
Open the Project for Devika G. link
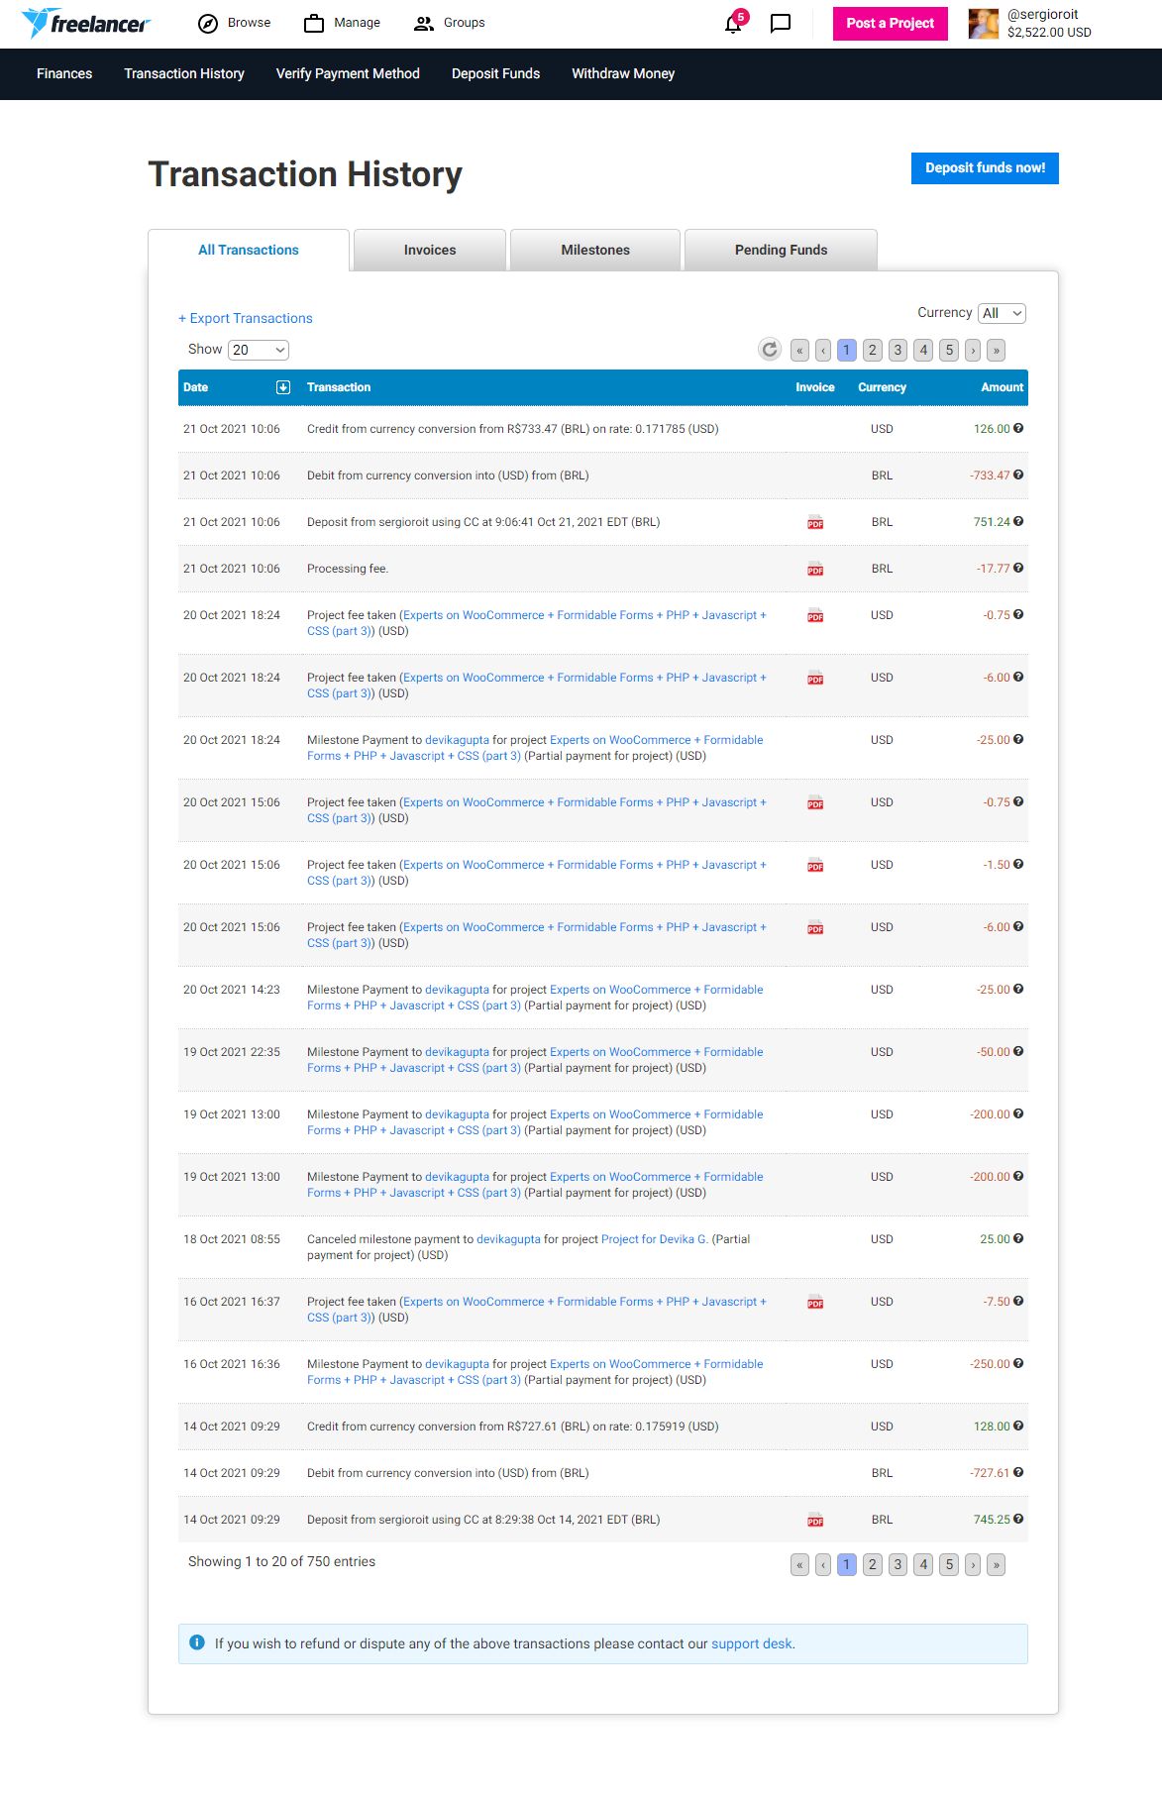pos(655,1239)
